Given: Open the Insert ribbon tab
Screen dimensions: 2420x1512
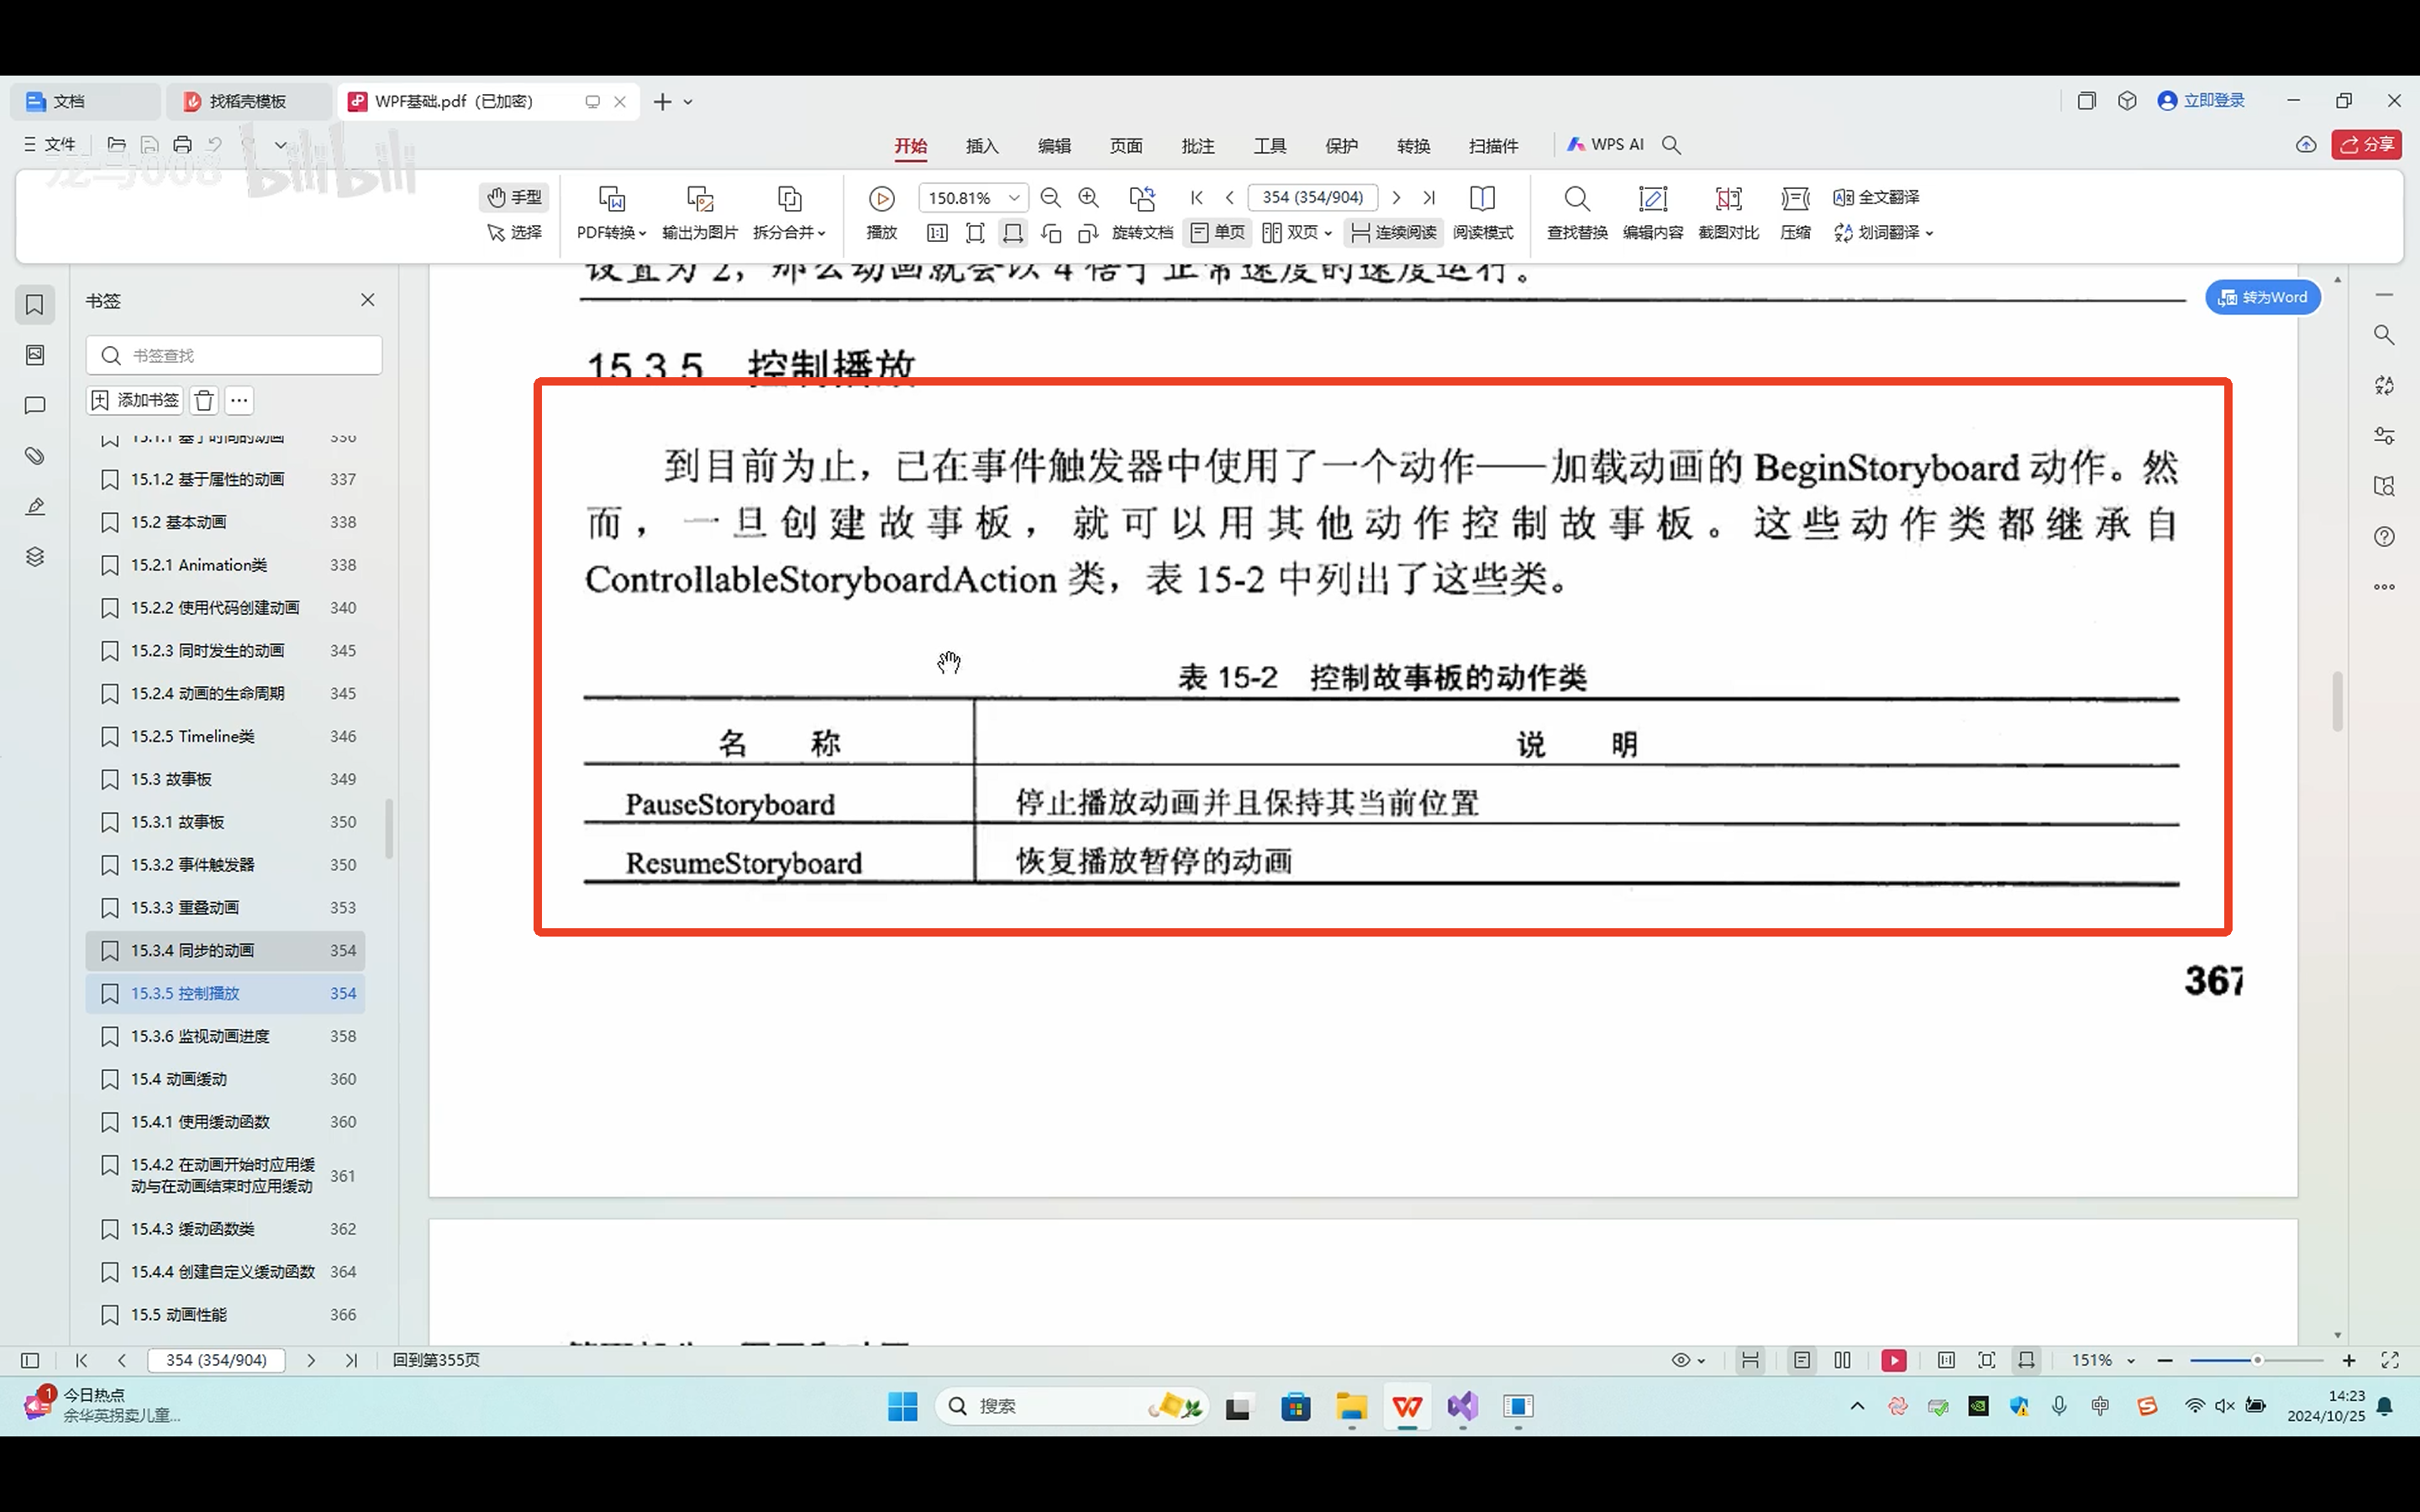Looking at the screenshot, I should coord(981,146).
